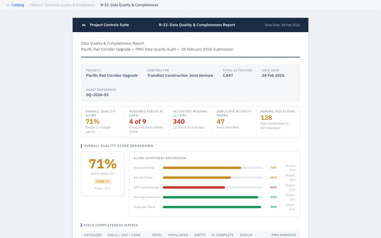This screenshot has width=381, height=238.
Task: Open the Activities Missing ≥1 Code card
Action: click(190, 122)
